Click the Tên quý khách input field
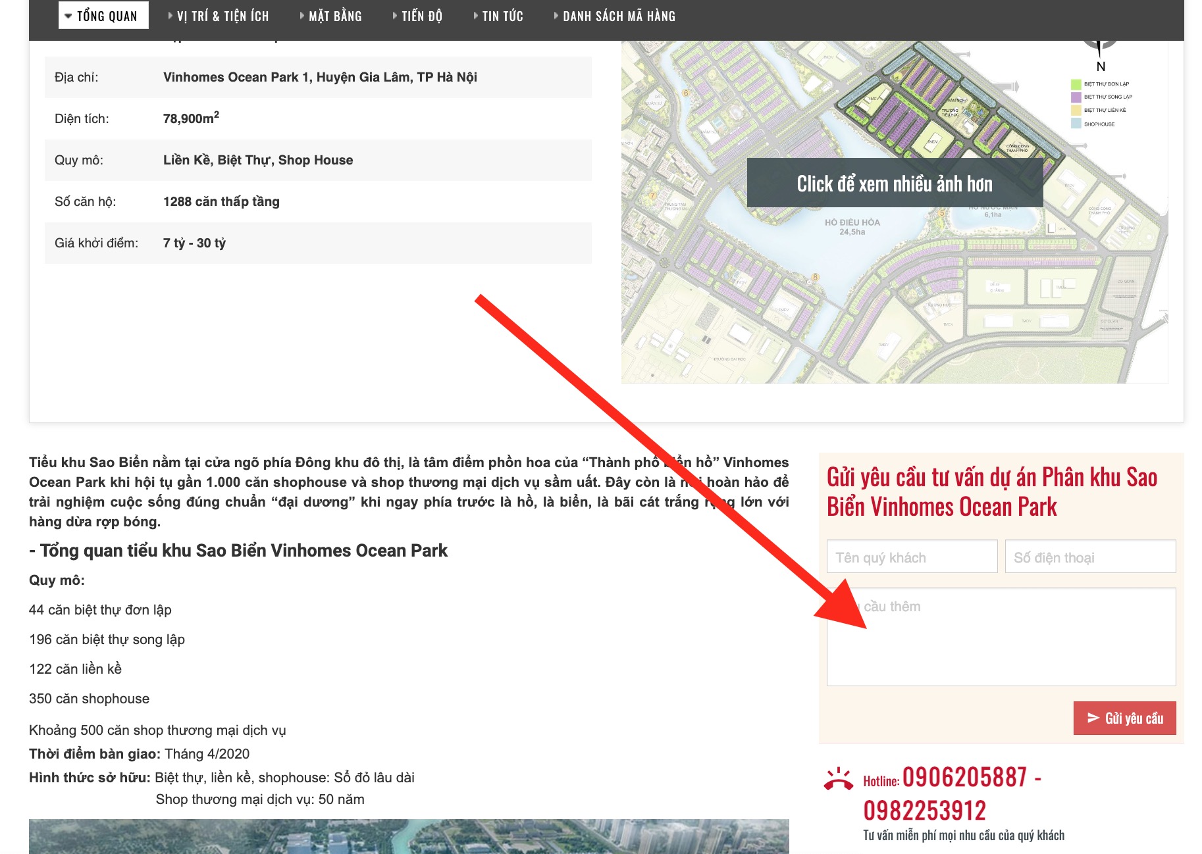Screen dimensions: 1202x854 click(912, 557)
